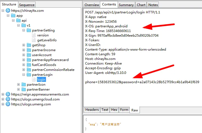
Task: Click the partnerBanner folder icon
Action: (24, 89)
